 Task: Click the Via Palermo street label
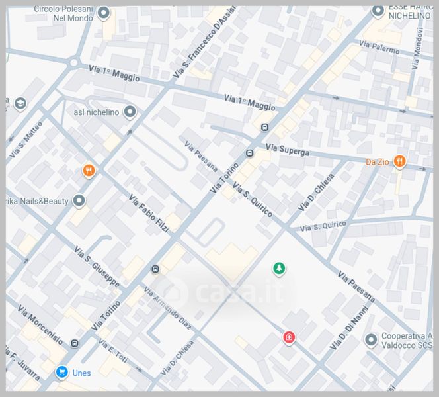pyautogui.click(x=379, y=47)
